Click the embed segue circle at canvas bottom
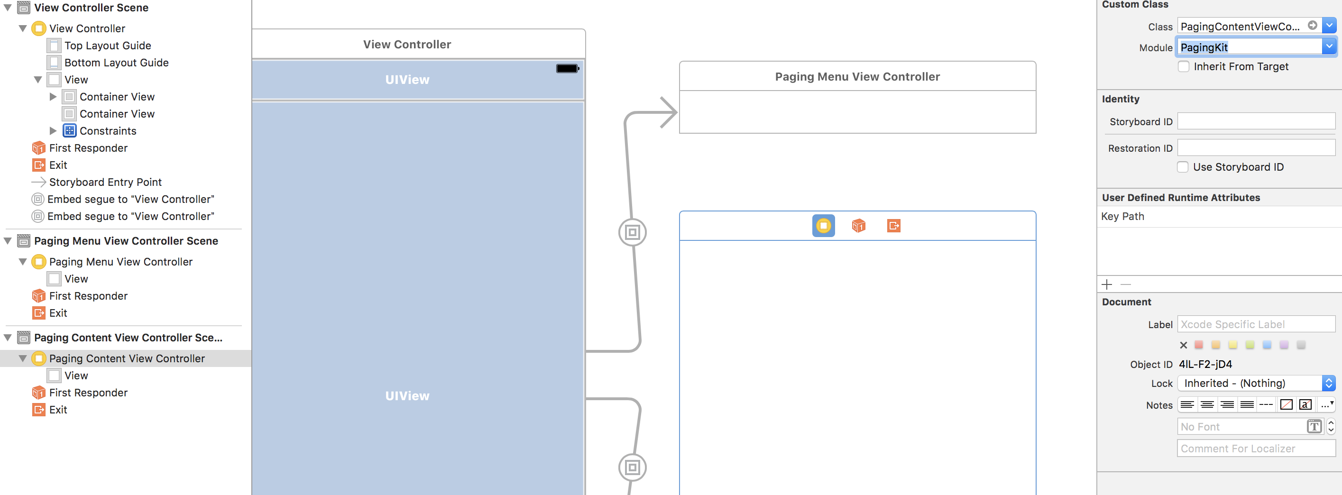The height and width of the screenshot is (495, 1342). (632, 467)
